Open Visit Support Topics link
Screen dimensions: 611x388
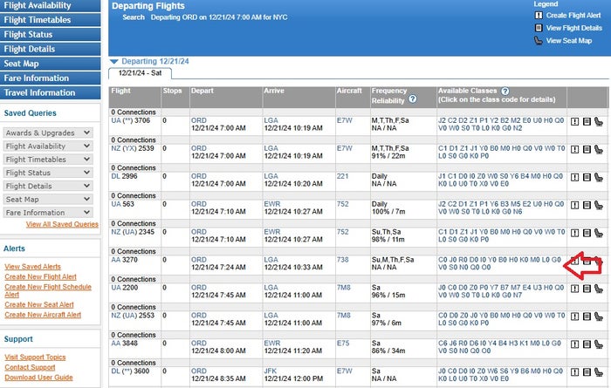(35, 357)
